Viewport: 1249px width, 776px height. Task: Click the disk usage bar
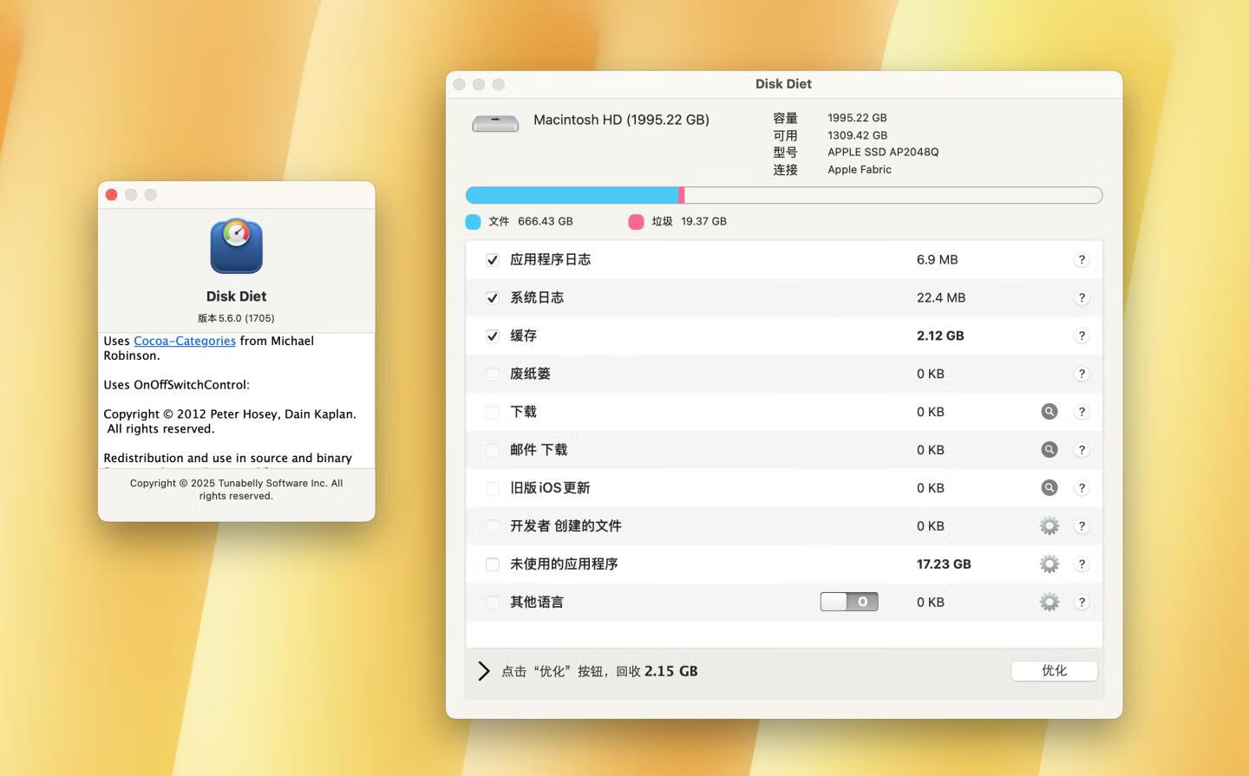point(784,195)
